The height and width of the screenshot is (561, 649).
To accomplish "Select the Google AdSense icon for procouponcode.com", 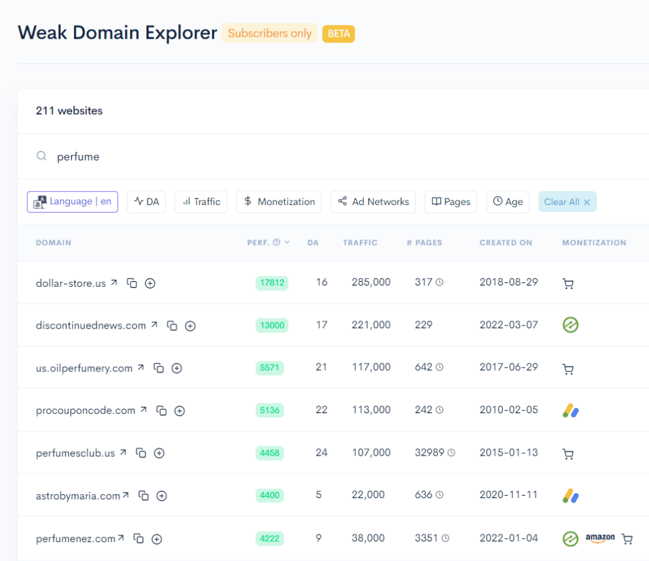I will (570, 410).
